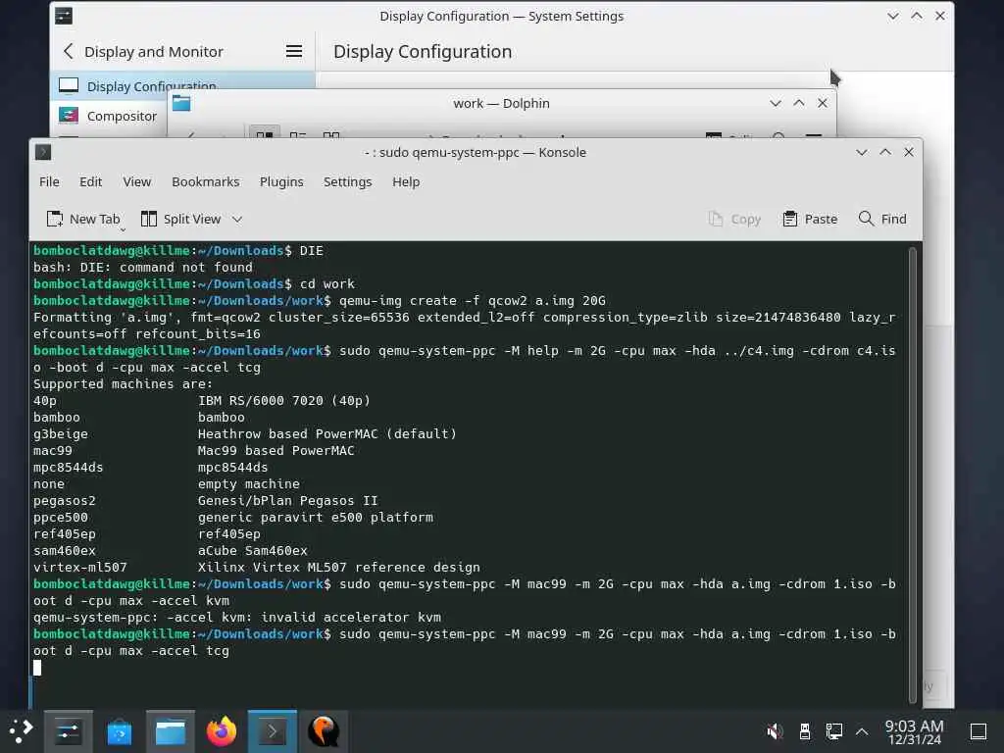
Task: Minimize the System Settings window
Action: click(893, 16)
